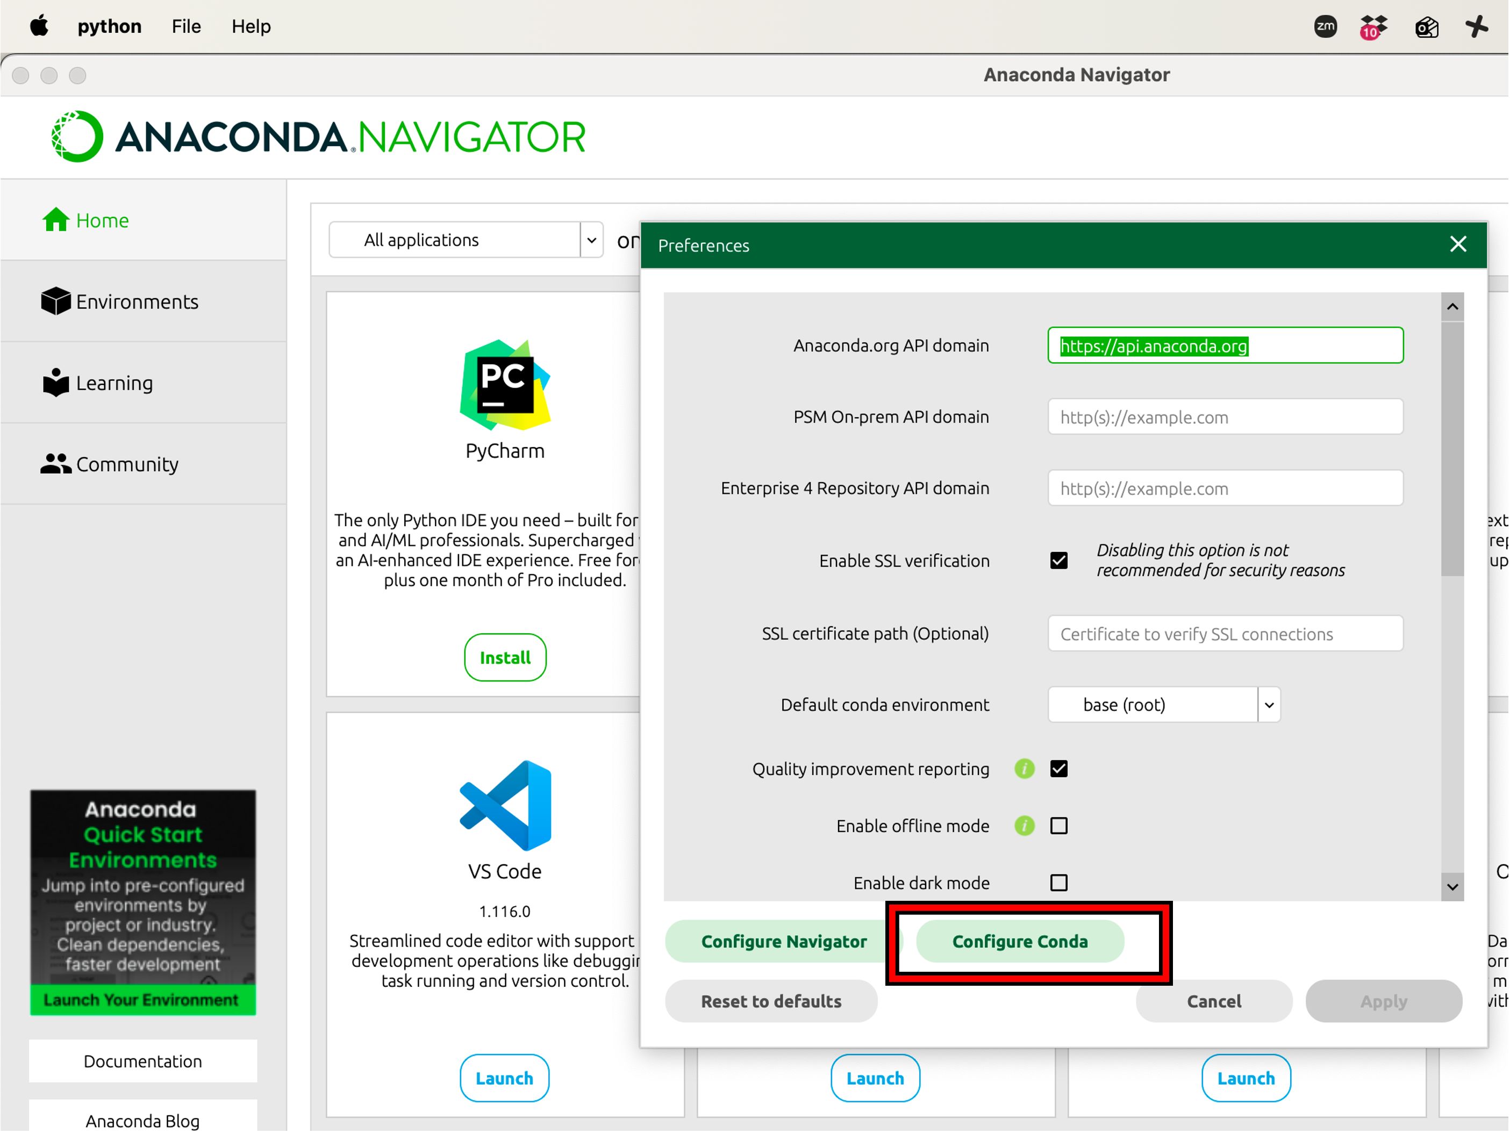Click Reset to defaults

tap(771, 1002)
